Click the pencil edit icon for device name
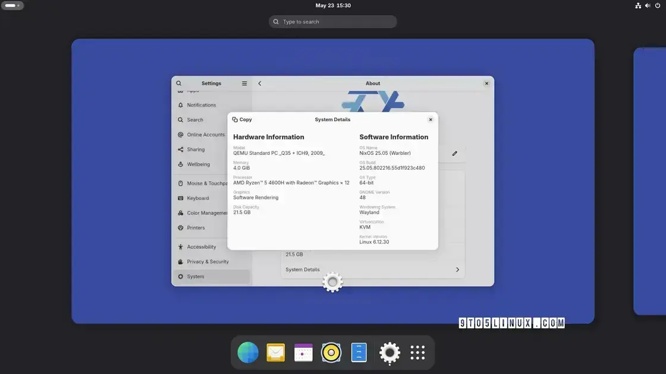The height and width of the screenshot is (374, 666). [454, 154]
